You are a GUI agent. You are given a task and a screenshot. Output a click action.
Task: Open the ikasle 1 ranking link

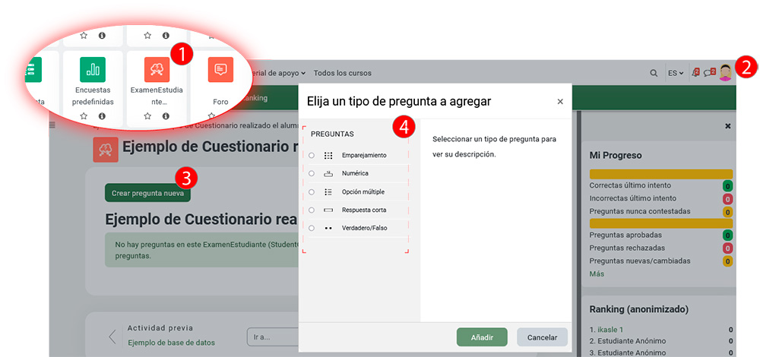pos(610,330)
